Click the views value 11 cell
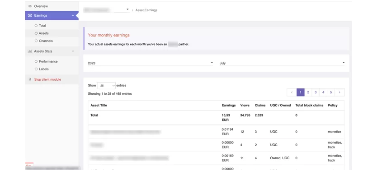 click(242, 158)
